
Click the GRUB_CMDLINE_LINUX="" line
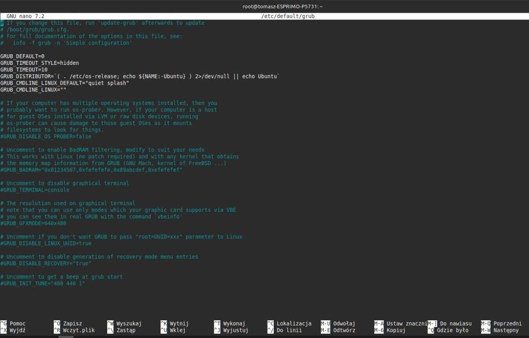34,90
